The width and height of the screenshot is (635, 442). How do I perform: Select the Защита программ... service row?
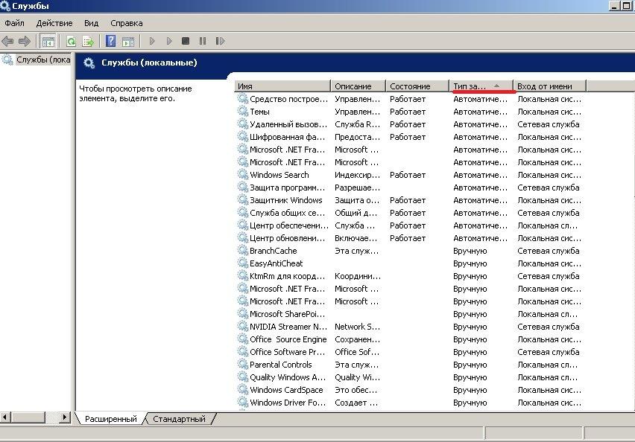(x=409, y=188)
